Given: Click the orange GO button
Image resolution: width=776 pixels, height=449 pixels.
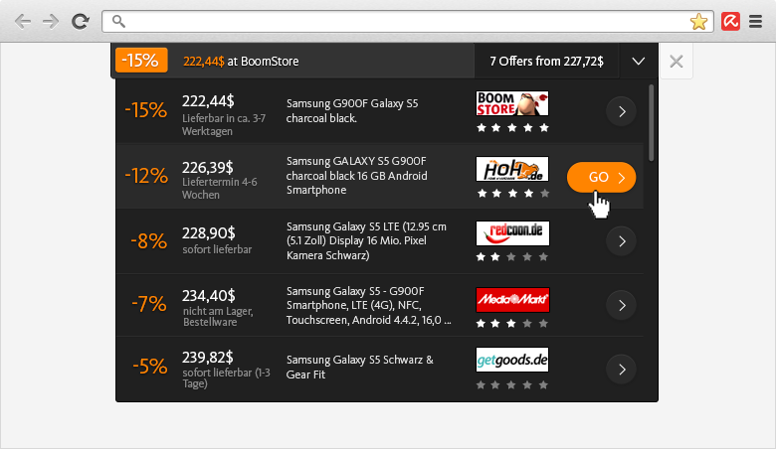Looking at the screenshot, I should tap(601, 177).
